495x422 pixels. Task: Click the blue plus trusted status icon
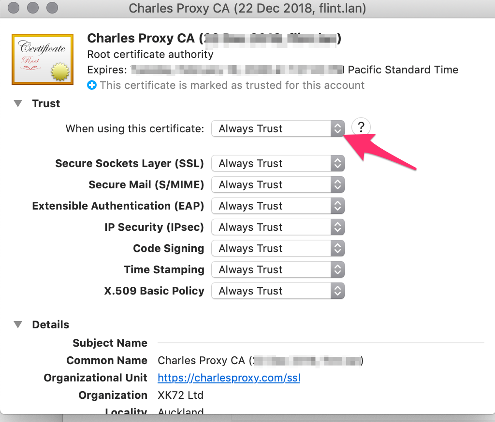point(92,85)
